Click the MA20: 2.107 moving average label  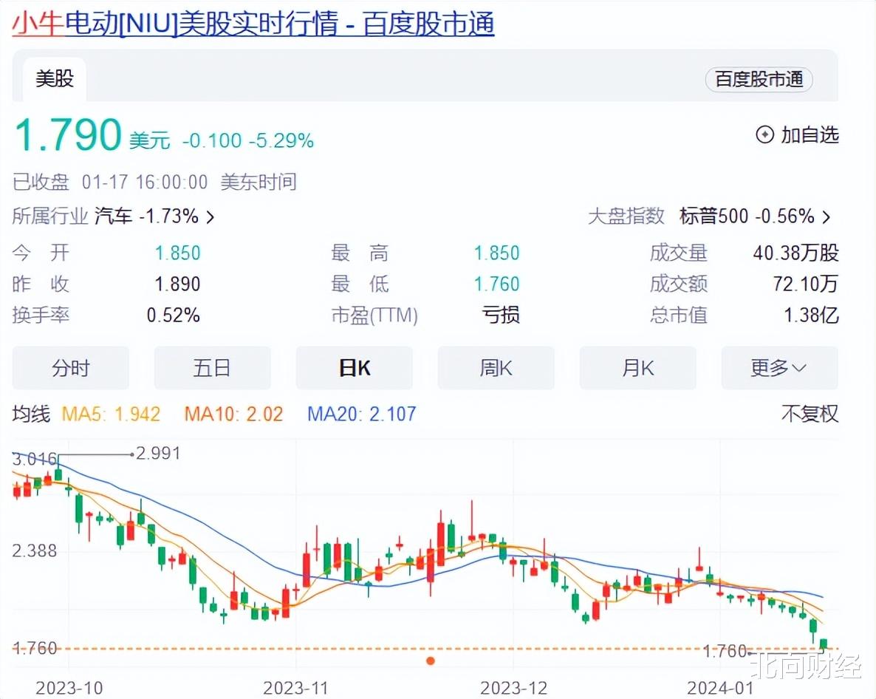tap(361, 414)
